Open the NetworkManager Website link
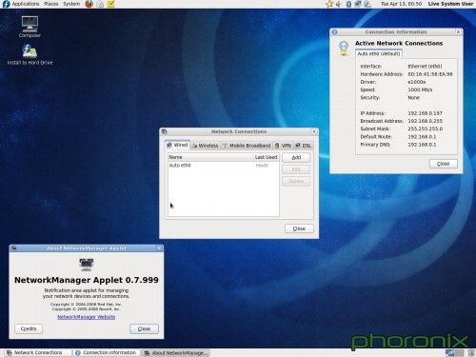 (86, 317)
